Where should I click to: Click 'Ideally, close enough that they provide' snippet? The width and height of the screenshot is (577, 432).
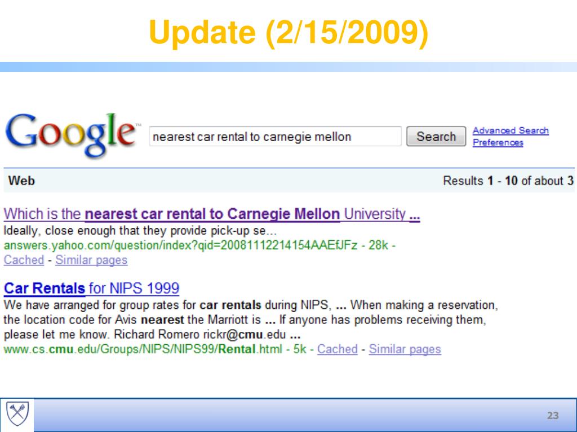[140, 231]
